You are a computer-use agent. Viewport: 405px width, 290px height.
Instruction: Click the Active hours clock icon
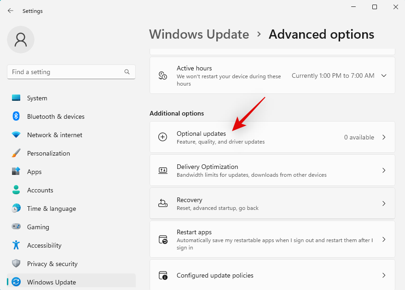(163, 75)
